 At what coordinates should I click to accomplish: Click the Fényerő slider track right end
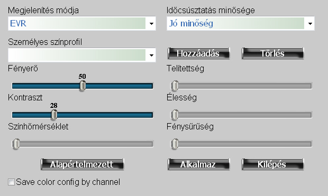tap(150, 86)
